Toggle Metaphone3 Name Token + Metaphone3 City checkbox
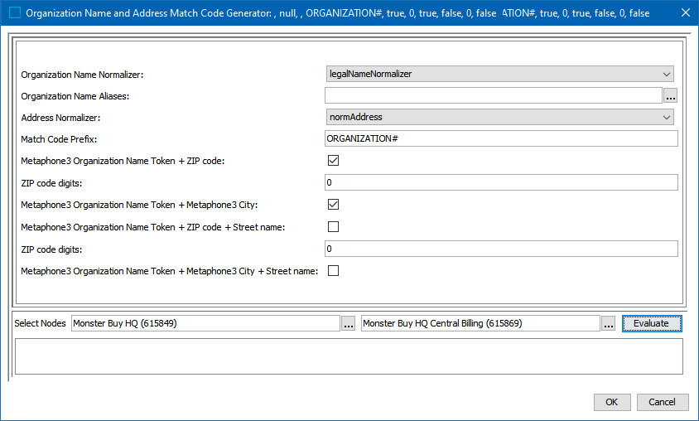Screen dimensions: 699x421 point(333,205)
